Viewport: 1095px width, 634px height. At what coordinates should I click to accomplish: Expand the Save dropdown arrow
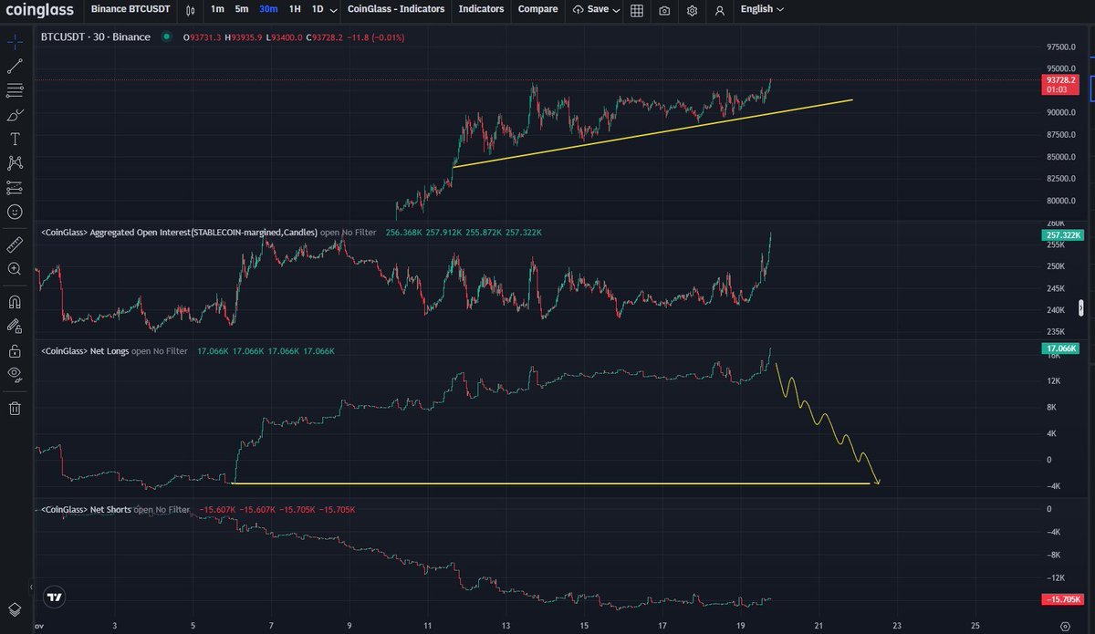(x=617, y=10)
